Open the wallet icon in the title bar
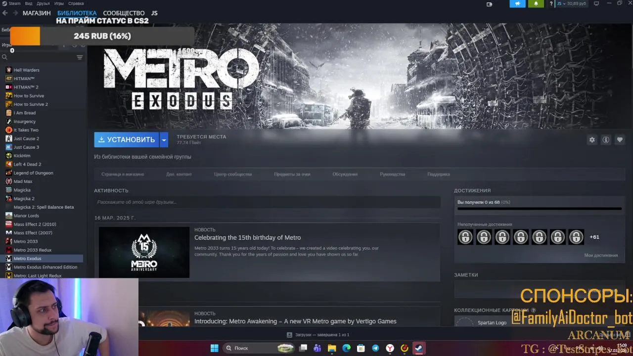 click(490, 4)
